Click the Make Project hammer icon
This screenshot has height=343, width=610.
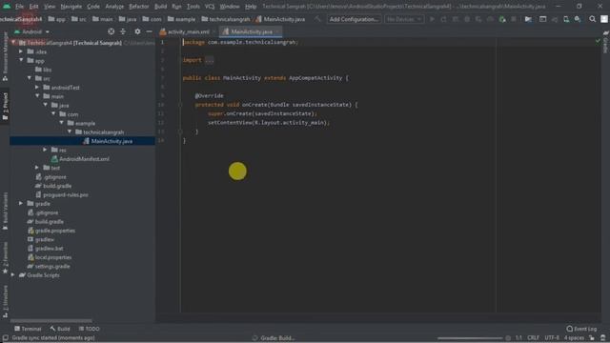tap(317, 19)
